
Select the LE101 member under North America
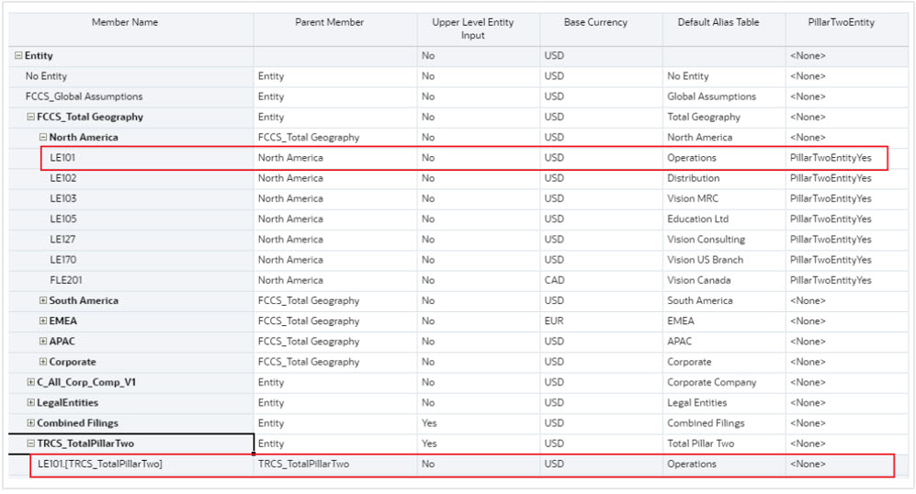(62, 158)
